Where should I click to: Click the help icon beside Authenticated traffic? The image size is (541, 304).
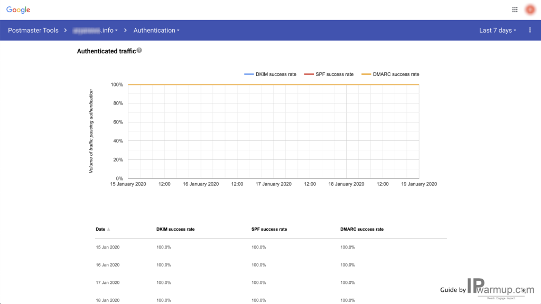(139, 50)
